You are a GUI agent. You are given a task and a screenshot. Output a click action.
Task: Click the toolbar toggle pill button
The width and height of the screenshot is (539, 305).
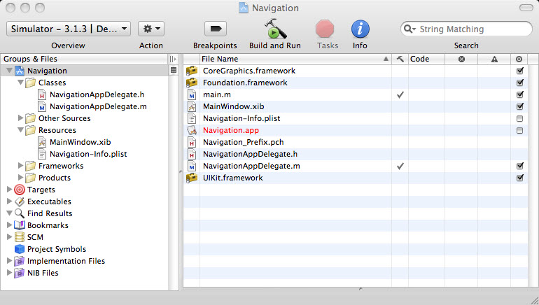(526, 8)
